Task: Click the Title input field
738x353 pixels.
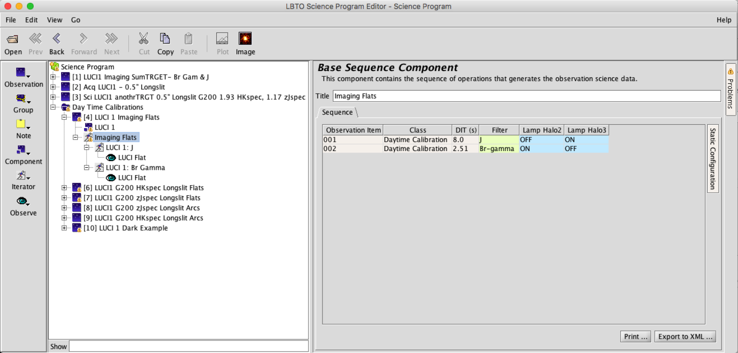Action: (527, 96)
